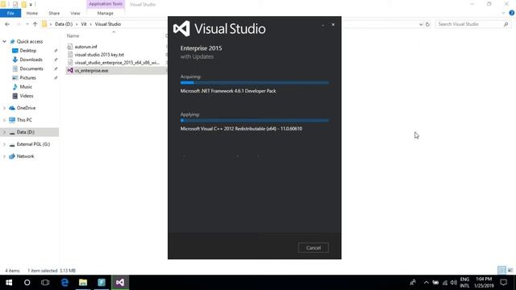The image size is (516, 290).
Task: Switch to details view layout
Action: [501, 271]
